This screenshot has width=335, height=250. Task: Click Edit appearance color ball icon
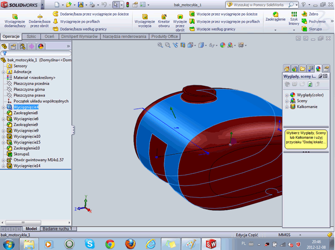[223, 45]
